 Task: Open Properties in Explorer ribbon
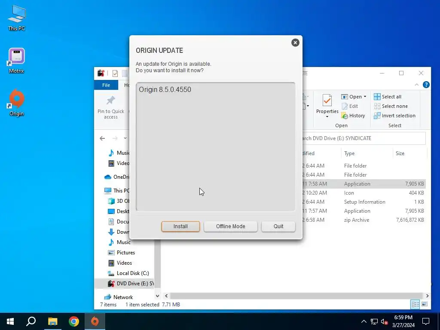[x=327, y=104]
